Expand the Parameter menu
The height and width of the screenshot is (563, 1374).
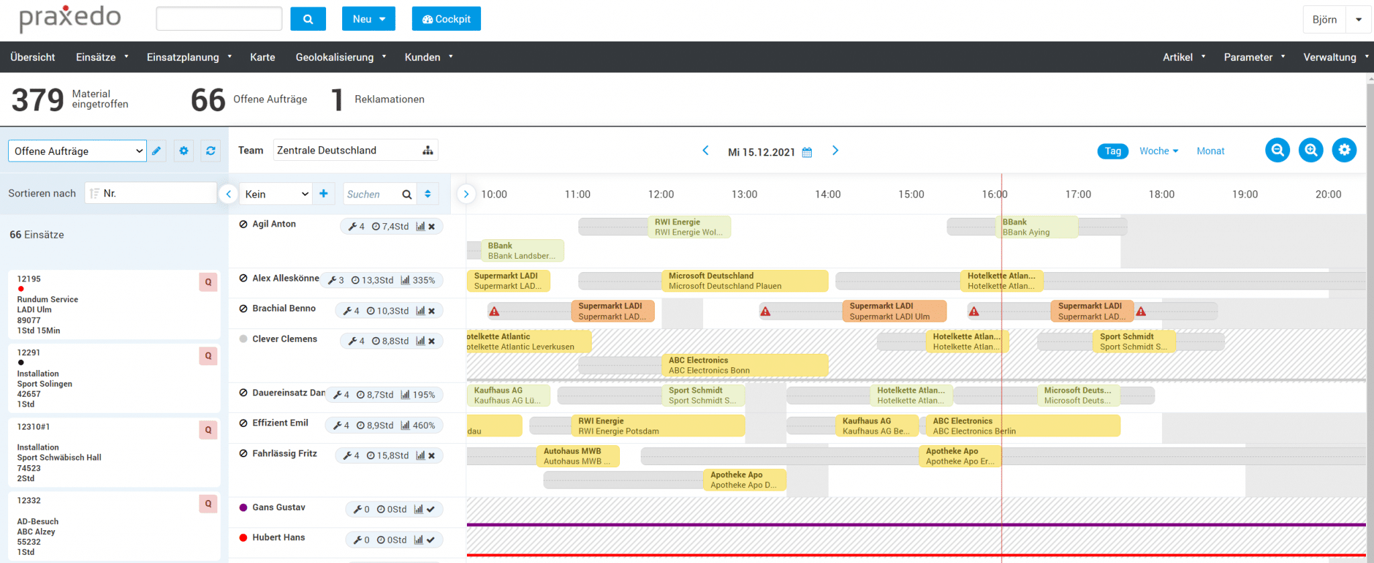click(x=1255, y=57)
